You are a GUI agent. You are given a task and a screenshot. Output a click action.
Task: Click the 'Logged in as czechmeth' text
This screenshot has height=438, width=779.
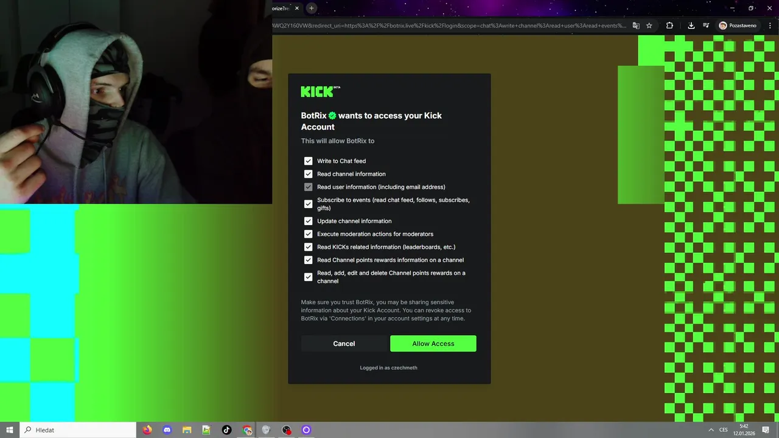pos(388,368)
